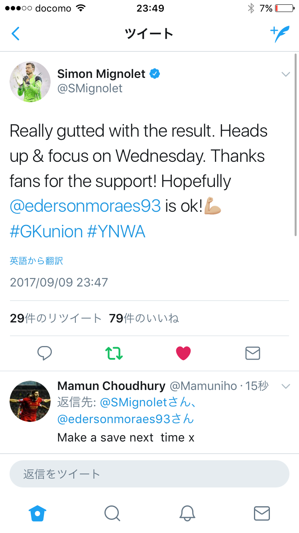Tap the back arrow icon
This screenshot has width=299, height=533.
click(x=15, y=34)
